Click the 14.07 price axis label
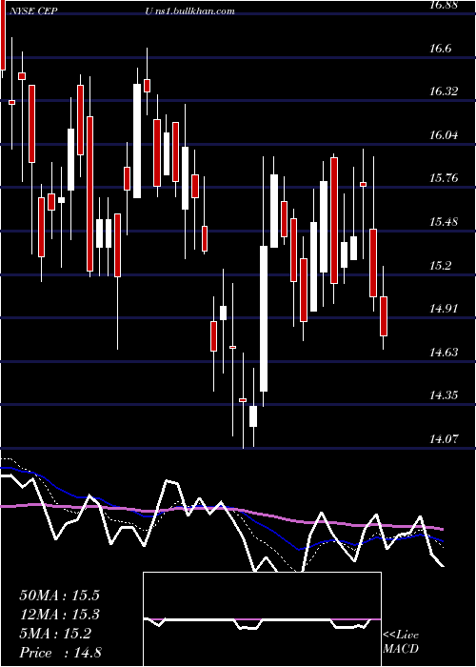 [x=443, y=438]
